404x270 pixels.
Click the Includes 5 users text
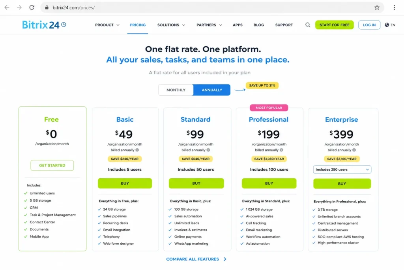pos(125,170)
